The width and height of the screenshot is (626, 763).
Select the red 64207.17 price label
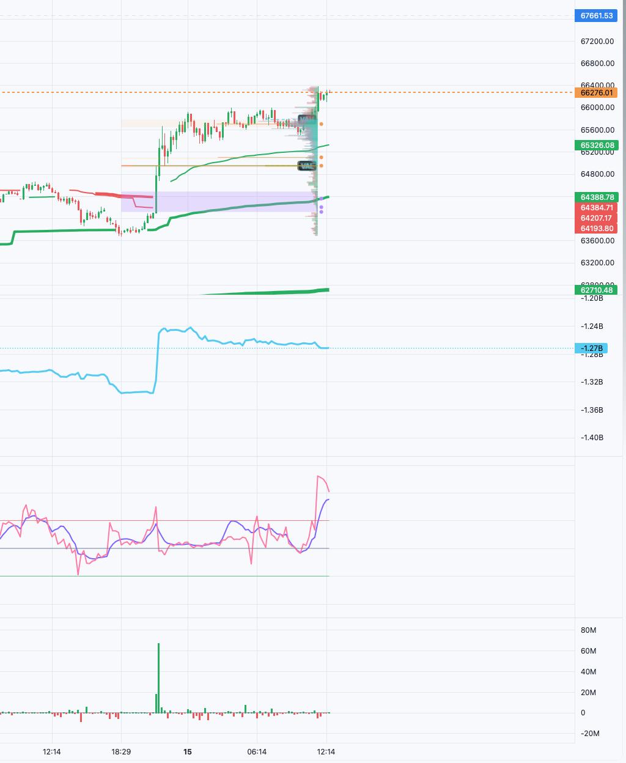(x=596, y=218)
